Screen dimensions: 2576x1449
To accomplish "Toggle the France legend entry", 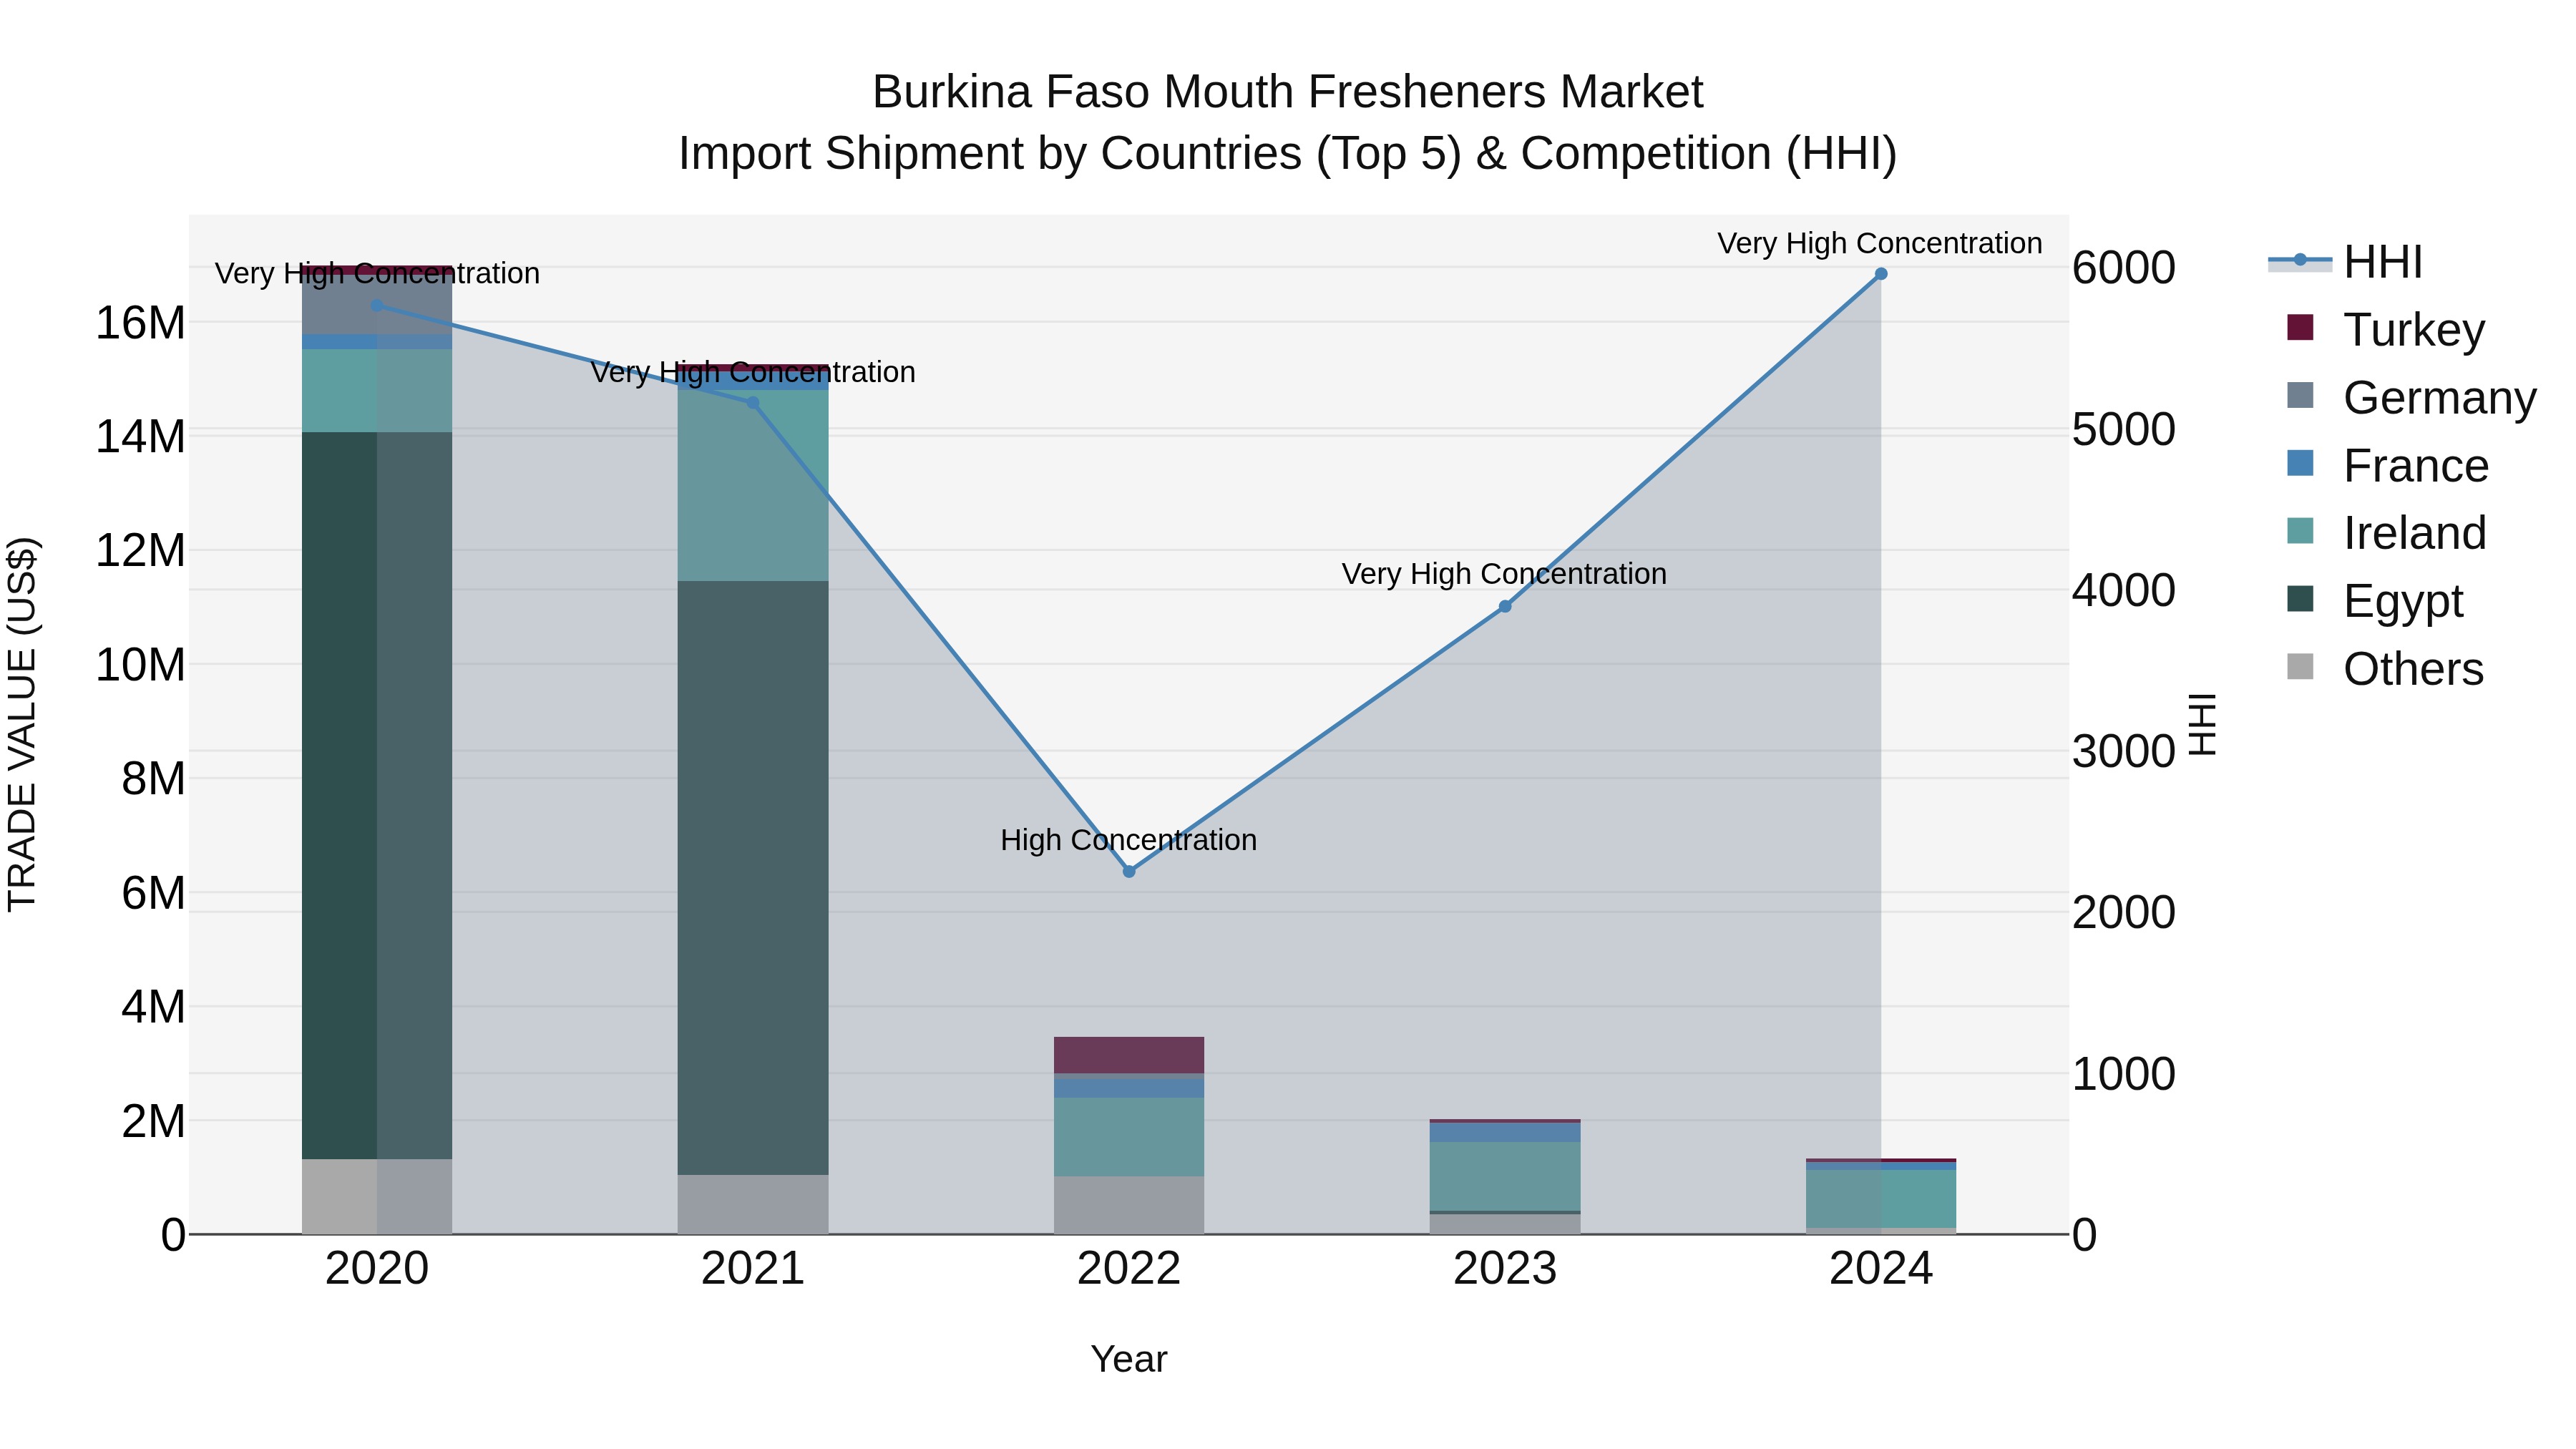I will [x=2387, y=465].
